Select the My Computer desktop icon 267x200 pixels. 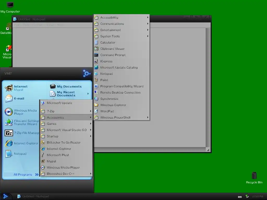click(x=10, y=5)
